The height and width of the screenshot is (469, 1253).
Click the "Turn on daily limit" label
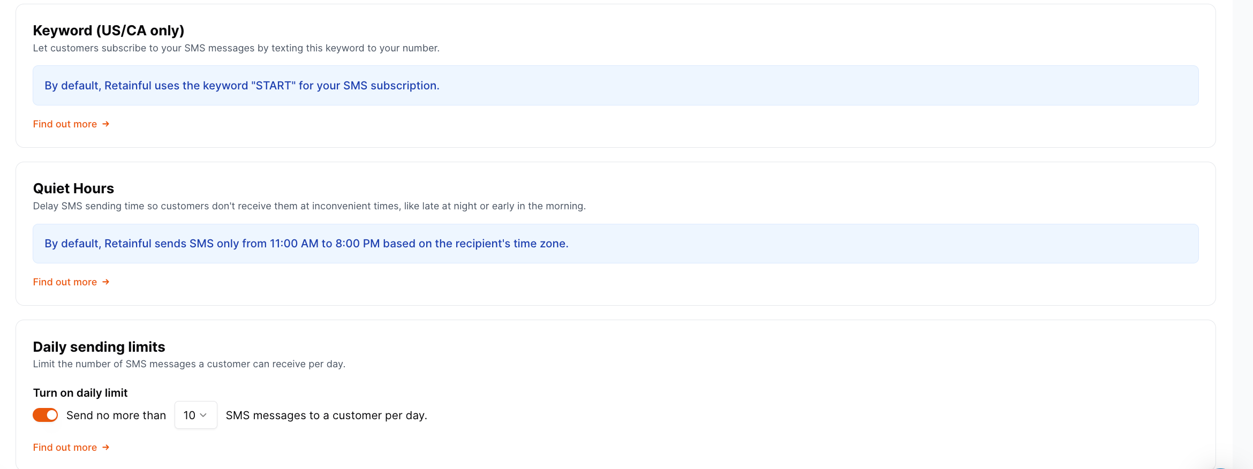point(80,393)
